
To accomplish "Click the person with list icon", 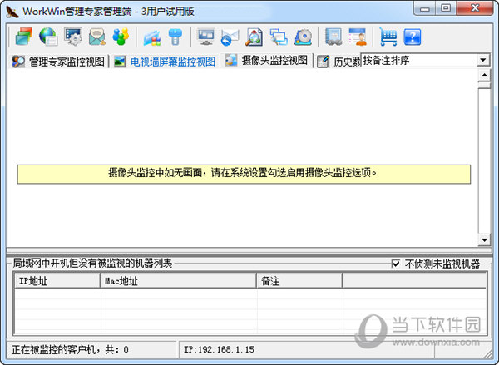I will (358, 37).
